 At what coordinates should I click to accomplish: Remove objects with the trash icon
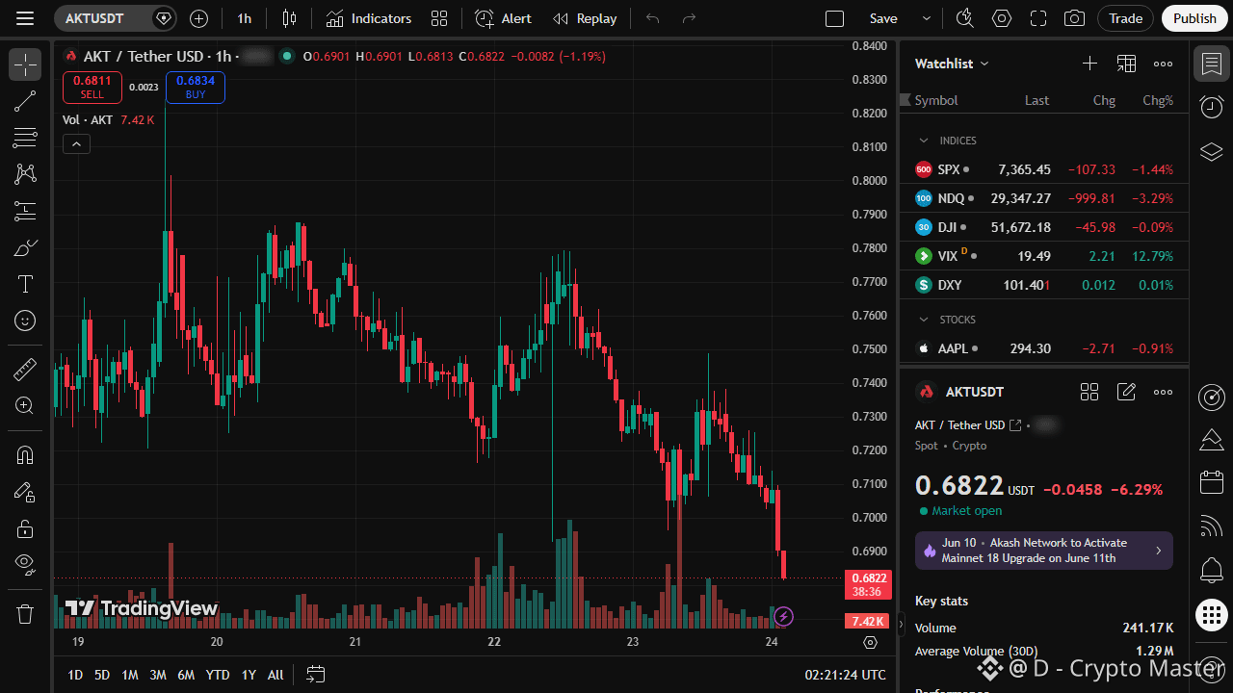(25, 613)
